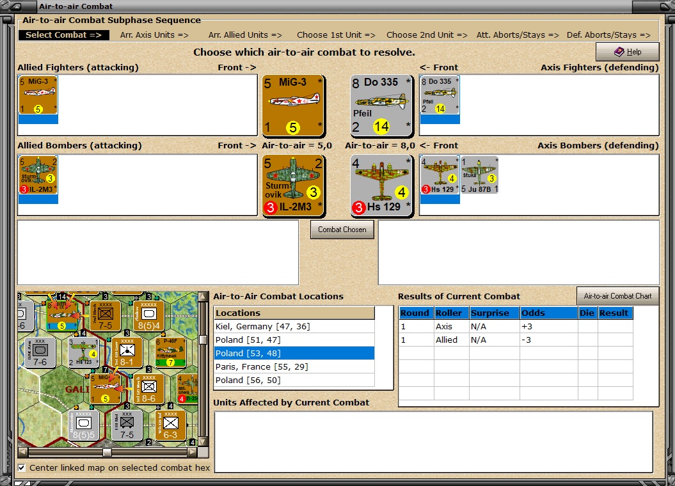The height and width of the screenshot is (486, 675).
Task: Go to the Att. Aborts/Stays subphase step
Action: click(x=518, y=35)
